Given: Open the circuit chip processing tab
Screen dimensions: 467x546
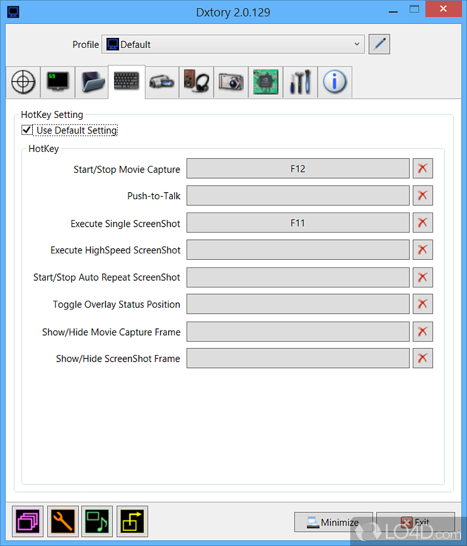Looking at the screenshot, I should [266, 82].
